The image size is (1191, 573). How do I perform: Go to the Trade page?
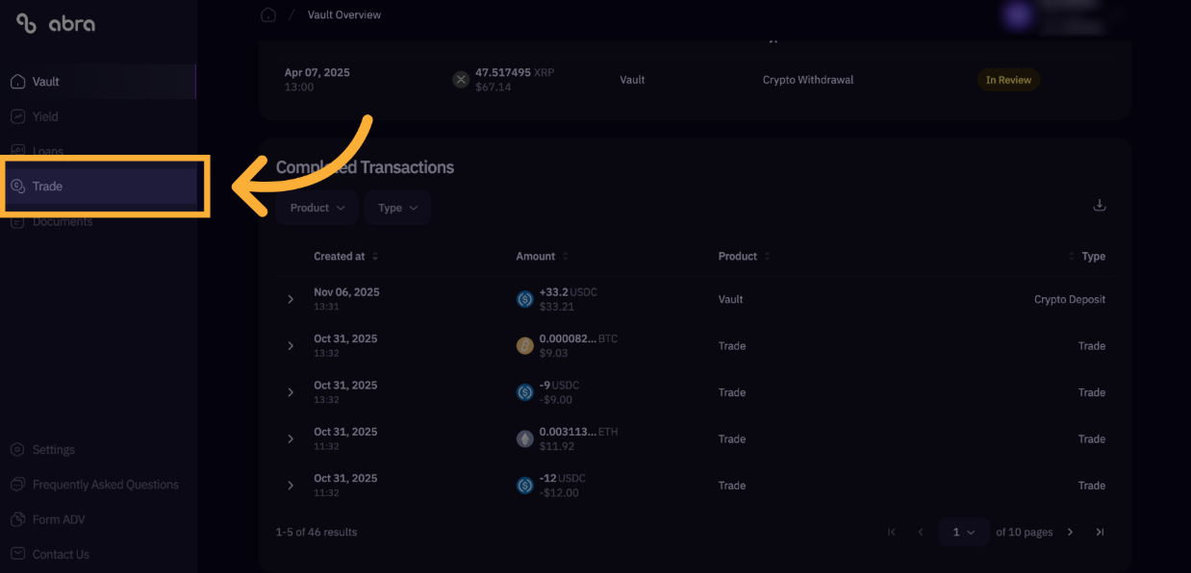pos(101,187)
